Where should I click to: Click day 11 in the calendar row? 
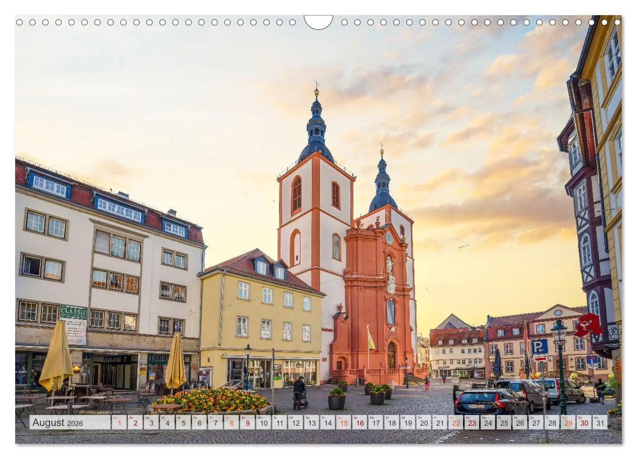point(280,423)
